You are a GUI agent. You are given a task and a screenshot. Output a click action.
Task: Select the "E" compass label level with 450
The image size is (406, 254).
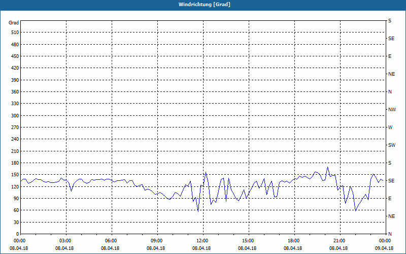pos(390,56)
